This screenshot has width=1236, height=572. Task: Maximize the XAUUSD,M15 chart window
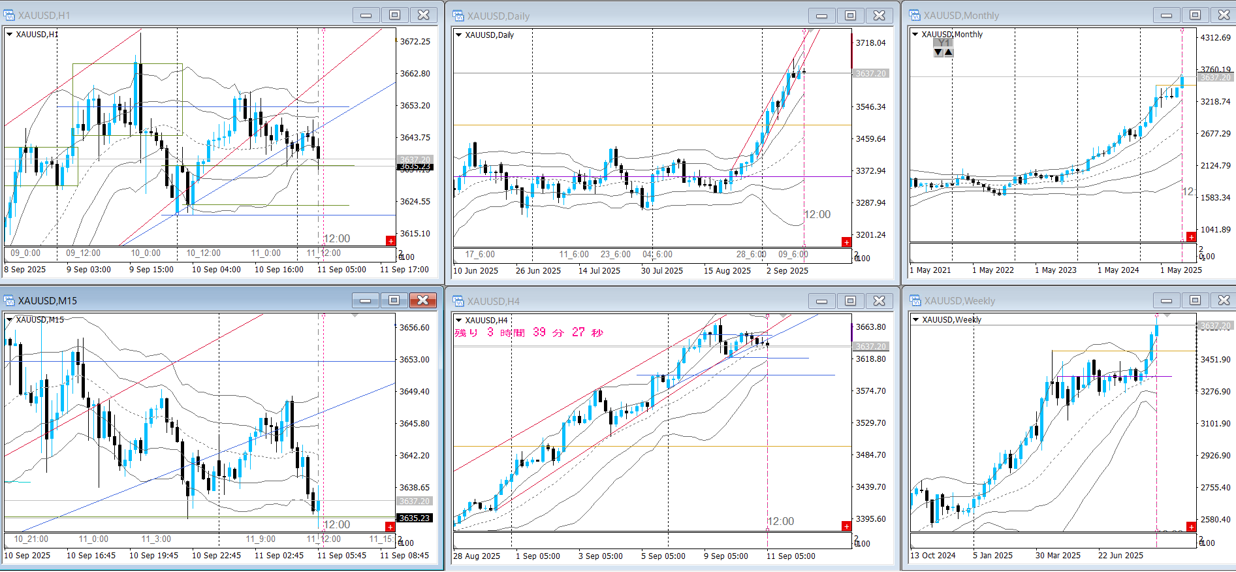coord(394,300)
